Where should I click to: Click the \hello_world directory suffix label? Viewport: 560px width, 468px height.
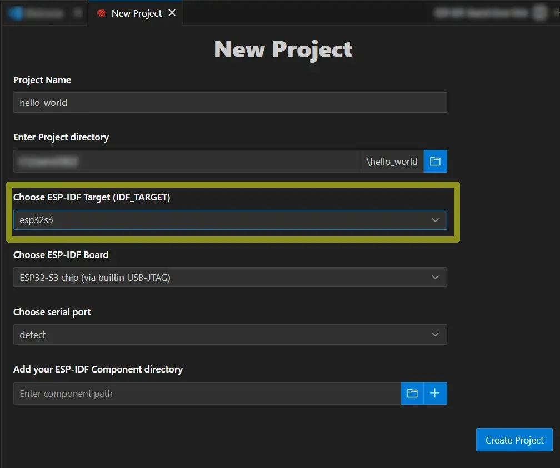tap(392, 161)
